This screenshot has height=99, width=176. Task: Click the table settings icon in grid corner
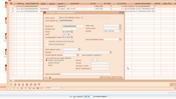click(11, 4)
